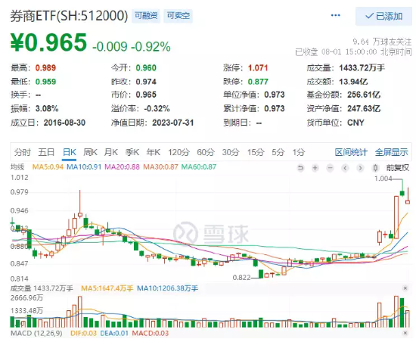The height and width of the screenshot is (339, 416).
Task: Click the 可卖空 tag
Action: pyautogui.click(x=179, y=16)
